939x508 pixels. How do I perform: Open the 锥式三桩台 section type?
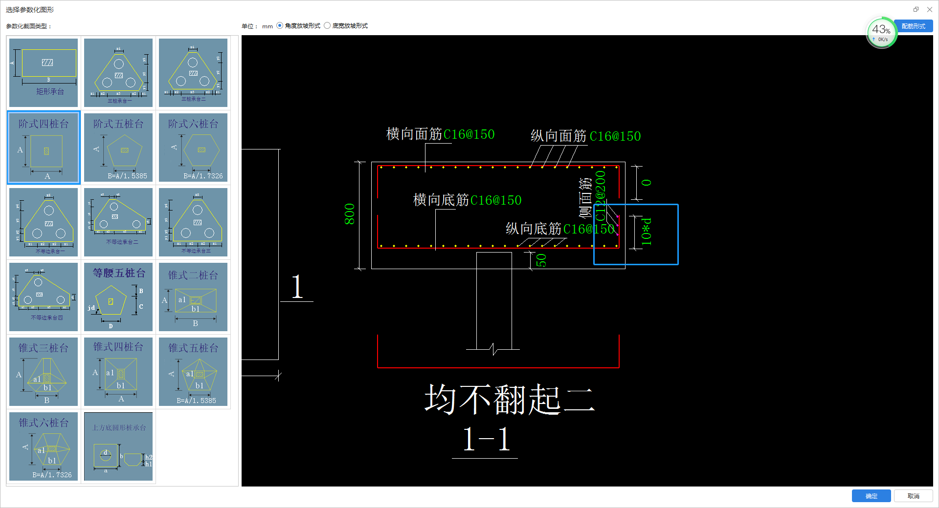point(44,372)
